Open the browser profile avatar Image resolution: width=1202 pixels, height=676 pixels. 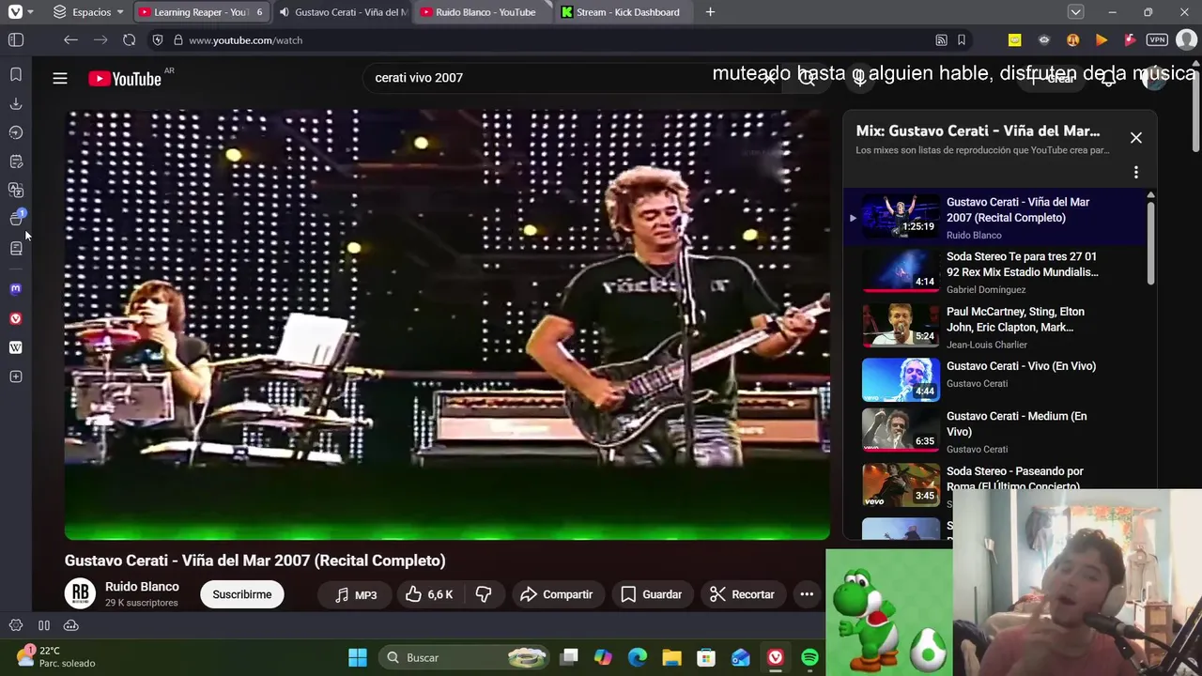point(1186,40)
